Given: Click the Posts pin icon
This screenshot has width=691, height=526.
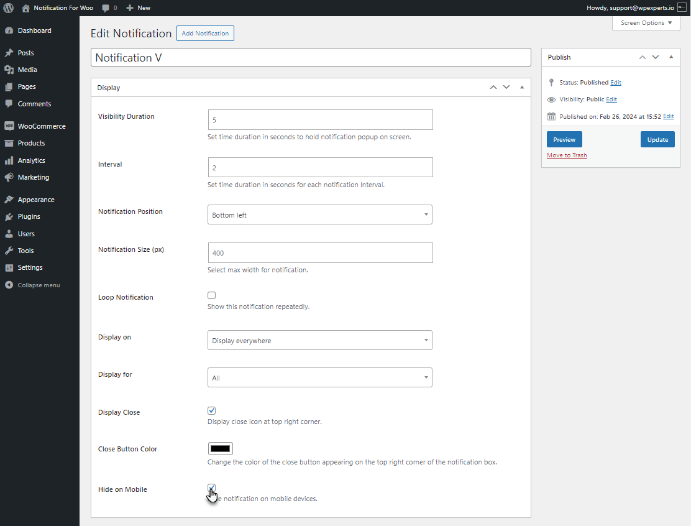Looking at the screenshot, I should coord(9,53).
